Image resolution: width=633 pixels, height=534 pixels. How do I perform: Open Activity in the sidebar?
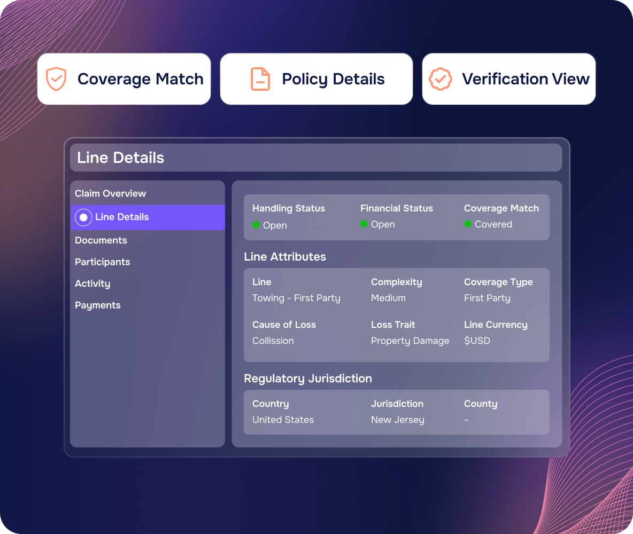pyautogui.click(x=92, y=284)
